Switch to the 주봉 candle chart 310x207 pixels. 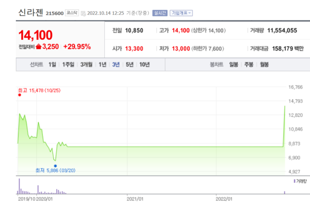pos(249,65)
